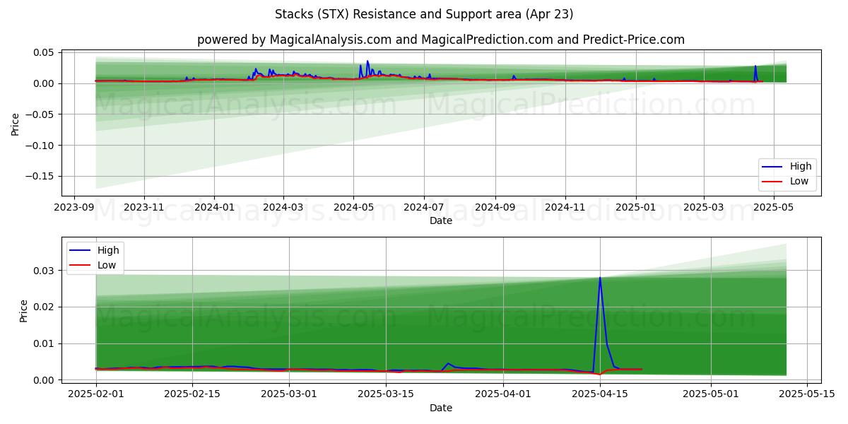
Task: Click the 'Date' axis label of lower chart
Action: click(x=441, y=408)
